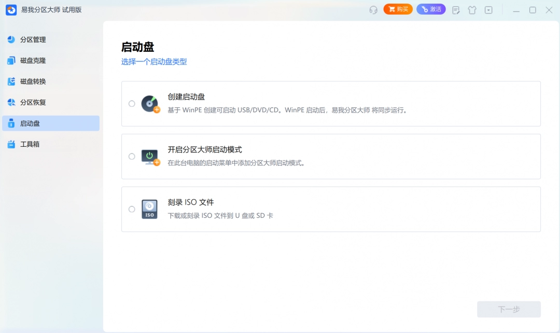Click the 创建启动盘 option title

pos(187,97)
